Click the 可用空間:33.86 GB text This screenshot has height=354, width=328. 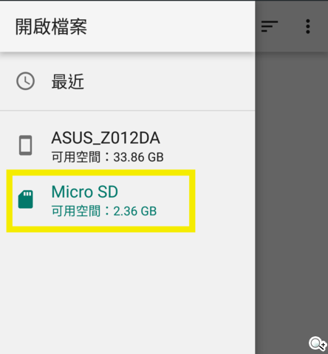click(x=107, y=157)
